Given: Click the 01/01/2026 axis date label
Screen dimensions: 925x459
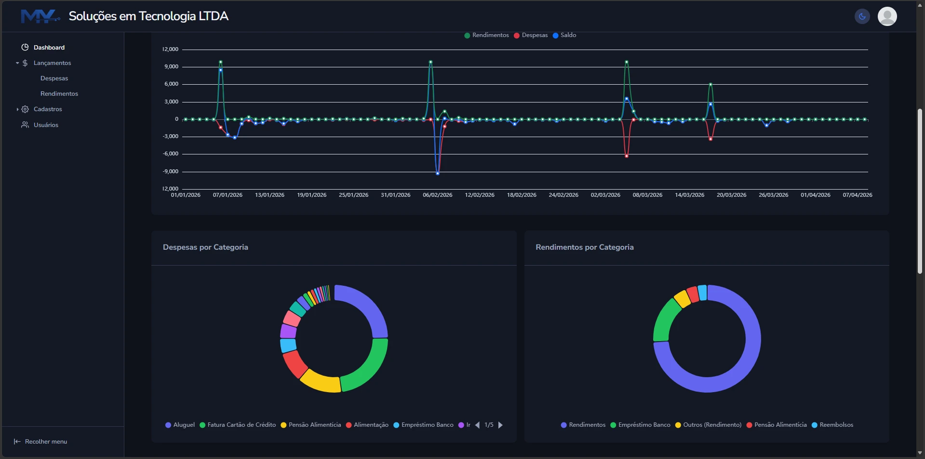Looking at the screenshot, I should (x=186, y=195).
